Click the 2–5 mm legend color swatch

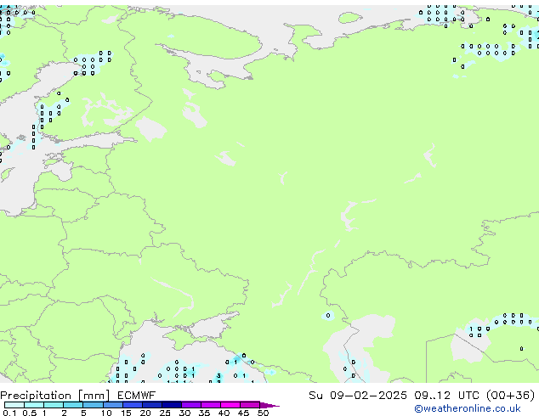click(x=73, y=405)
